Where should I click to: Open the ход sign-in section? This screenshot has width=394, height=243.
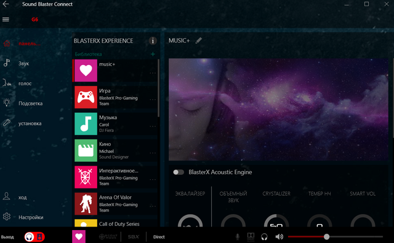click(22, 198)
